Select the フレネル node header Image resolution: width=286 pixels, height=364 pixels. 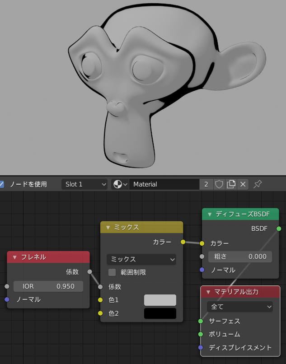48,257
